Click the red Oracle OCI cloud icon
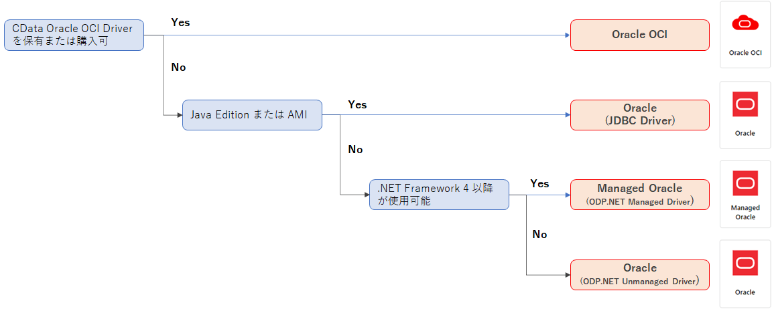The image size is (772, 309). click(x=745, y=24)
